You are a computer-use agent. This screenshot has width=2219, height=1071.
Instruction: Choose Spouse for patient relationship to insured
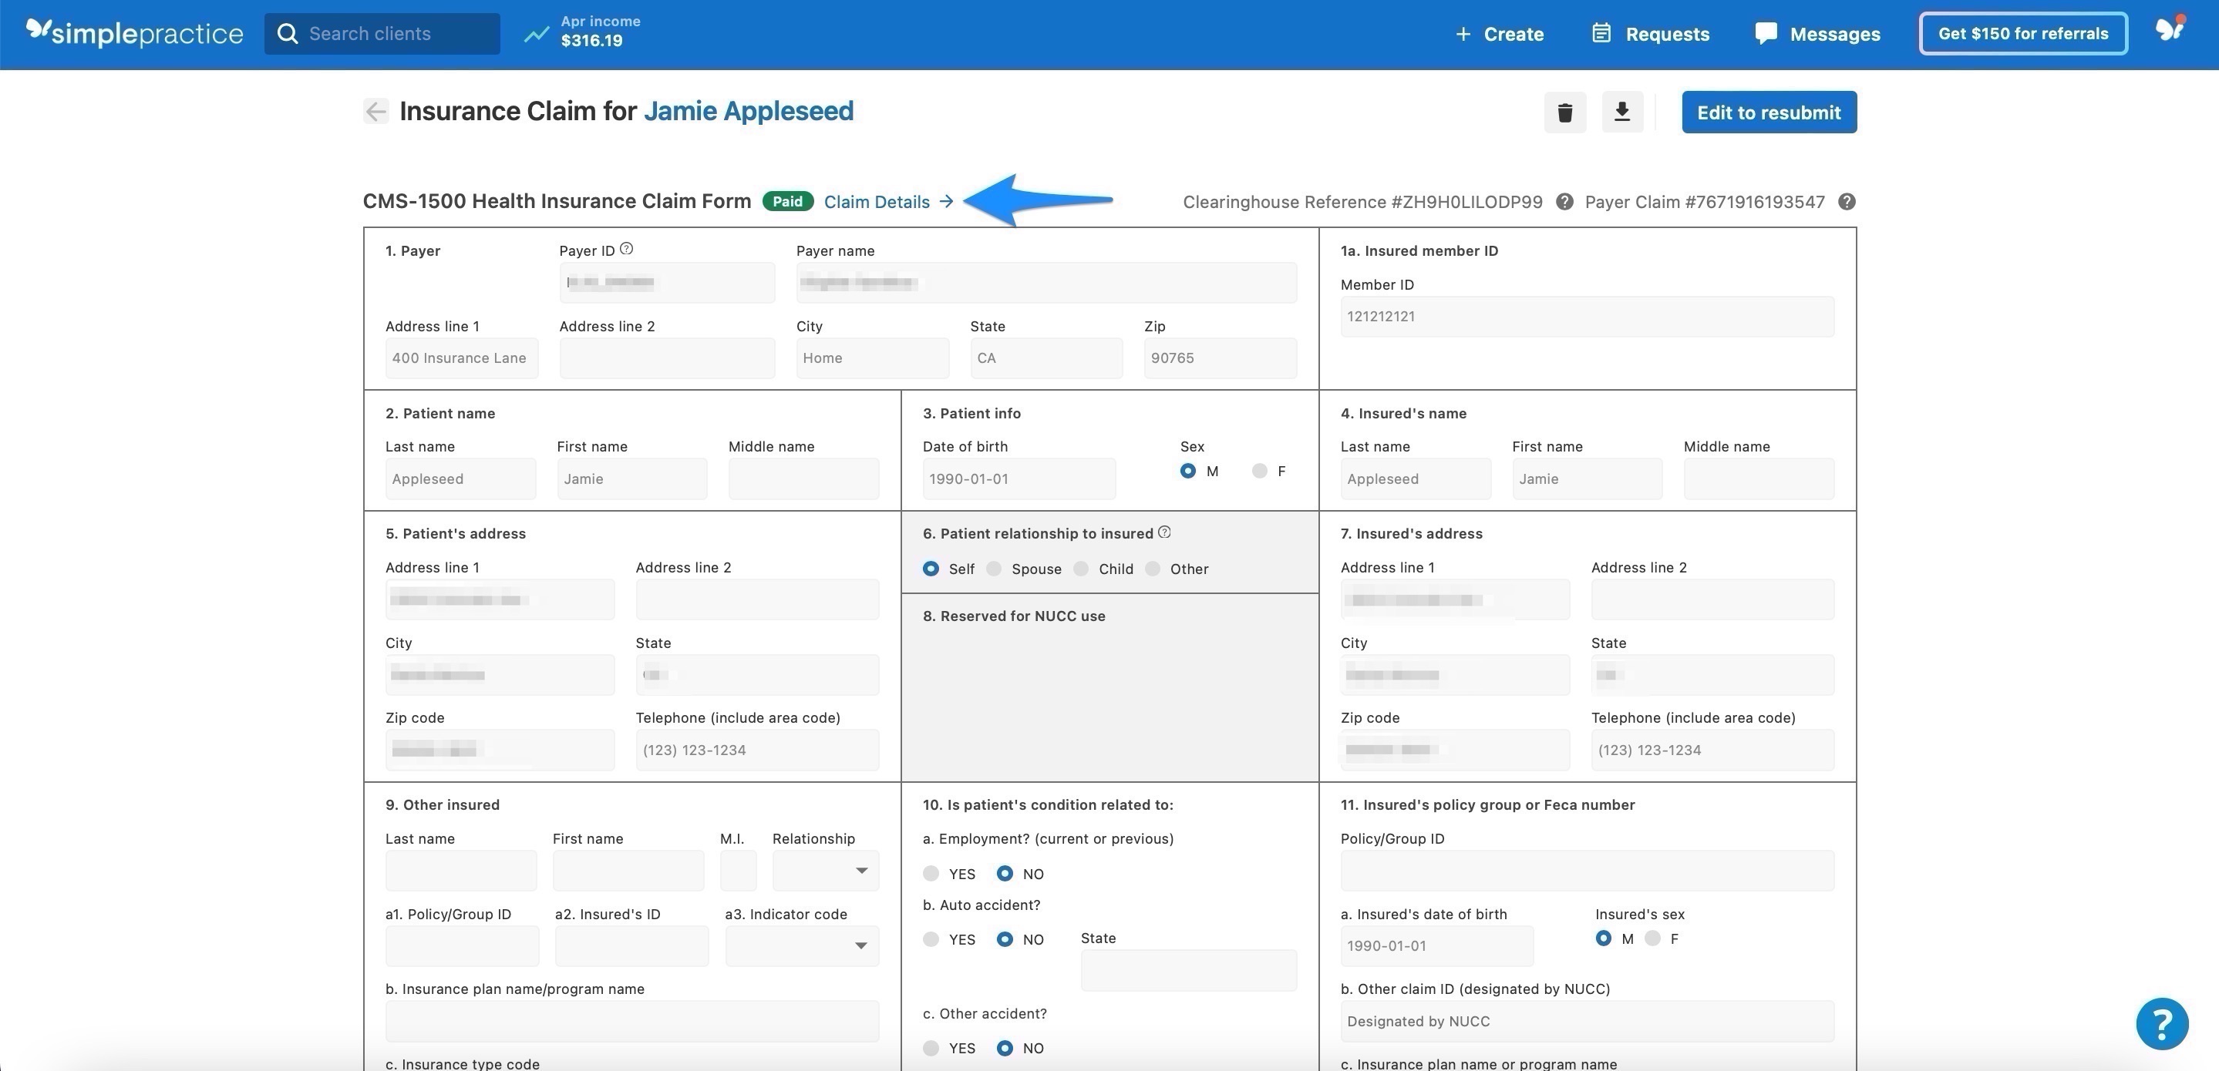coord(995,568)
